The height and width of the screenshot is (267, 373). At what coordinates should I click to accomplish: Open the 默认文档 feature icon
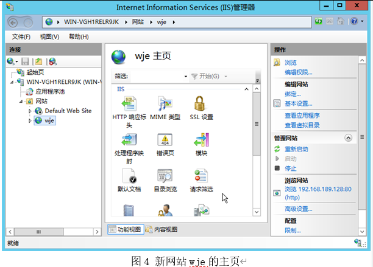click(129, 176)
